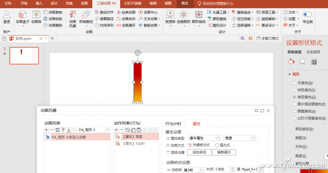328x173 pixels.
Task: Check the 高级设置 advanced settings box
Action: pos(168,152)
